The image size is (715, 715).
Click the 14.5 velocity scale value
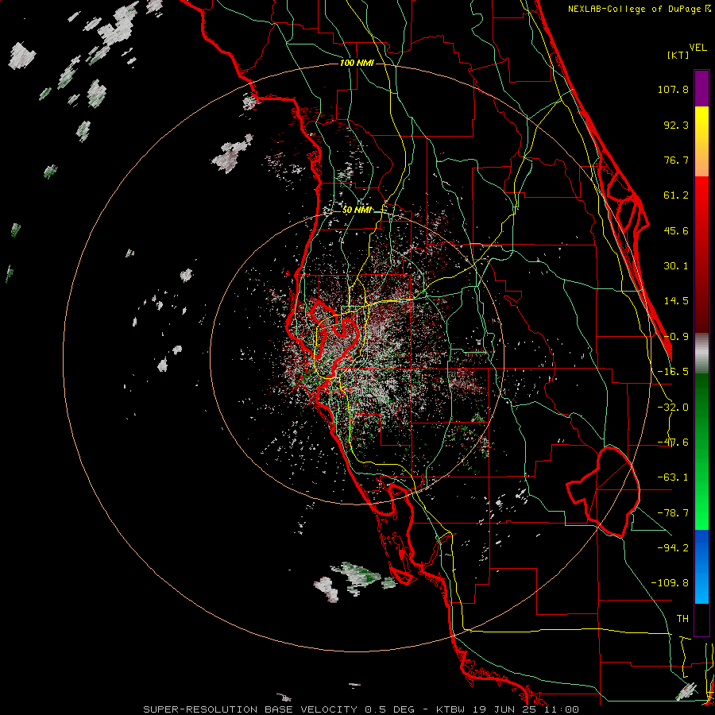(x=676, y=301)
